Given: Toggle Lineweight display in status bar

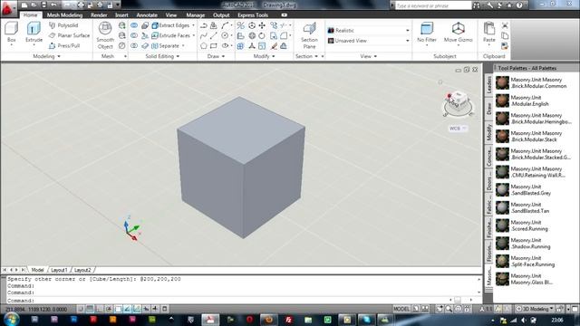Looking at the screenshot, I should [x=155, y=309].
